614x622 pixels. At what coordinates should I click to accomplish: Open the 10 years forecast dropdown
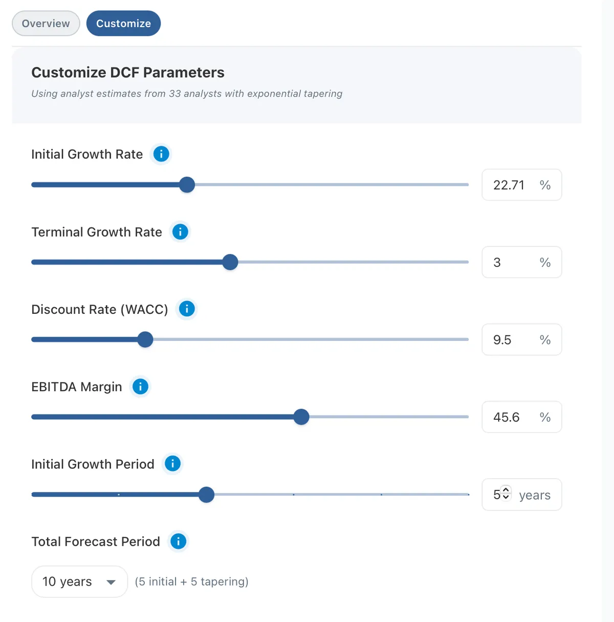(x=79, y=582)
